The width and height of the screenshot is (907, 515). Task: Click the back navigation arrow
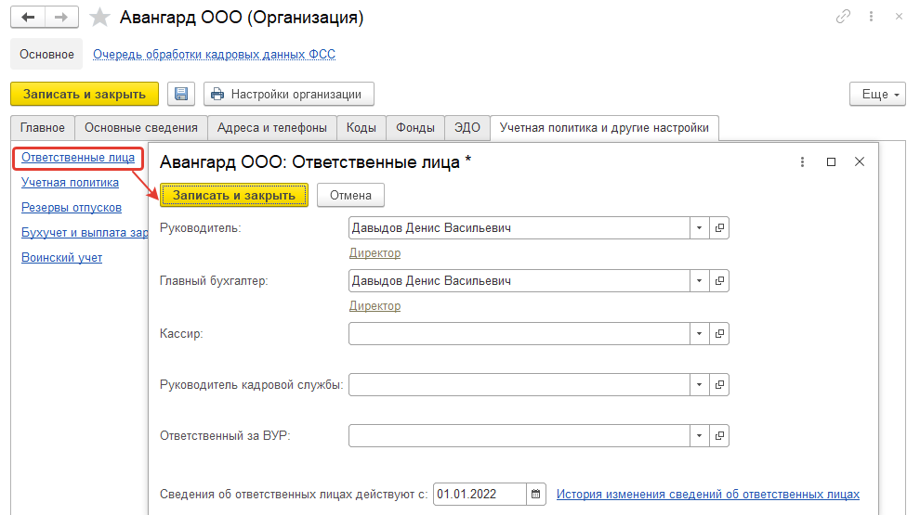coord(28,18)
